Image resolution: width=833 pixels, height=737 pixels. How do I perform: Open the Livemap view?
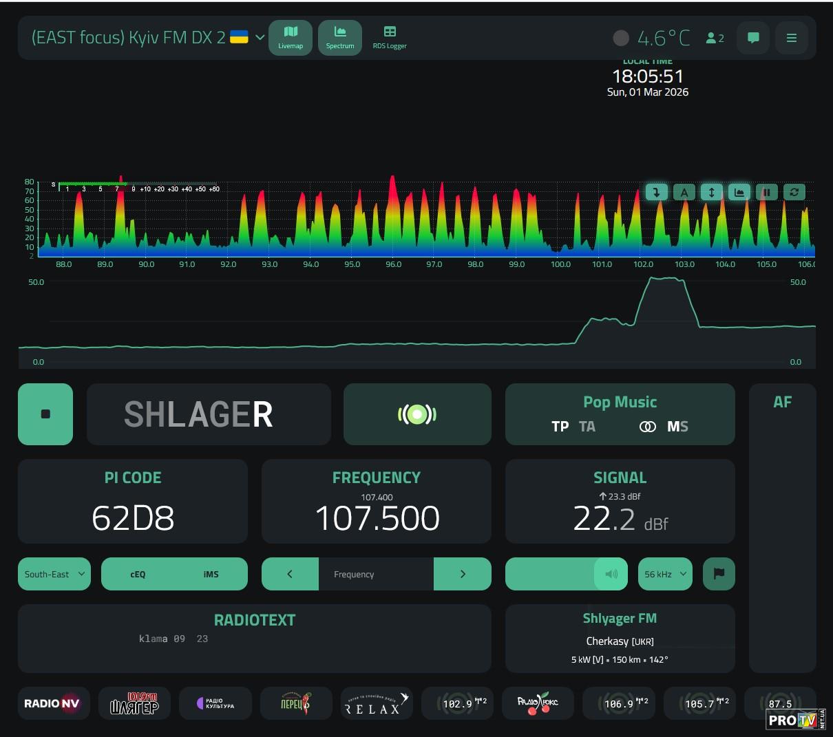pos(290,37)
